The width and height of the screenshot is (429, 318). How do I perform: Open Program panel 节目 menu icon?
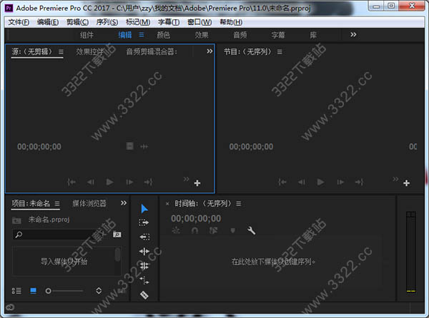[280, 52]
